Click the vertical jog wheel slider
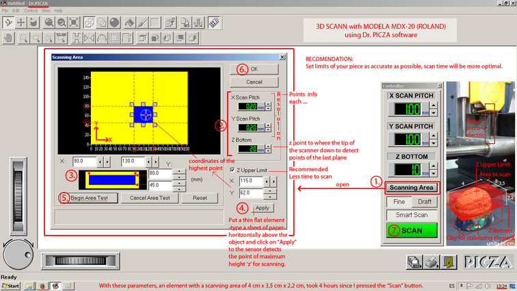This screenshot has height=291, width=517. click(x=18, y=197)
